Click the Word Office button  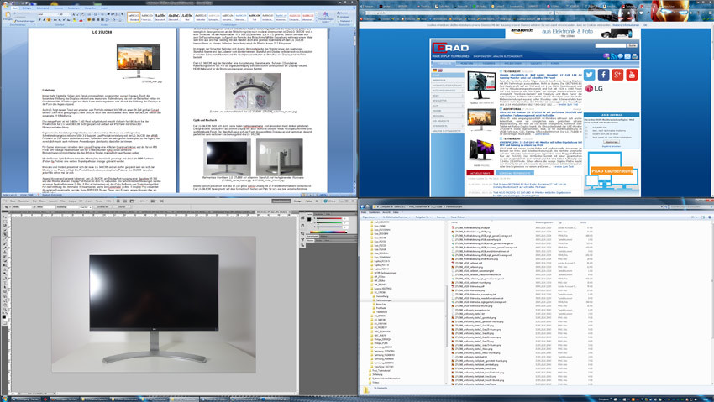pyautogui.click(x=5, y=3)
